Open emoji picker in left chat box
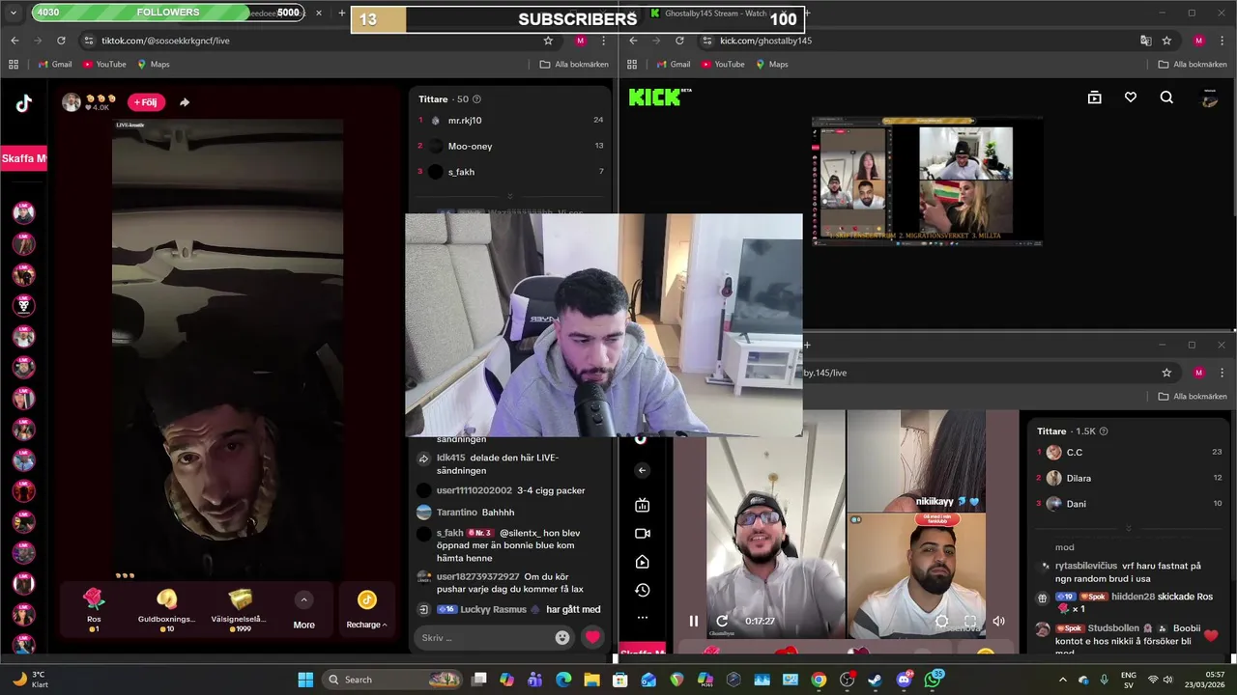Viewport: 1237px width, 695px height. [562, 637]
